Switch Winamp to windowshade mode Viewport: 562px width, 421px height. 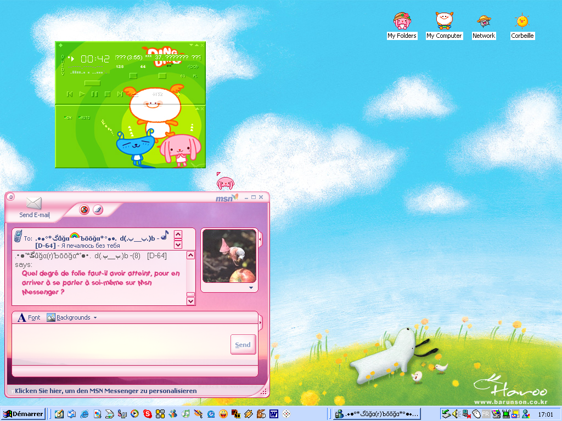197,45
